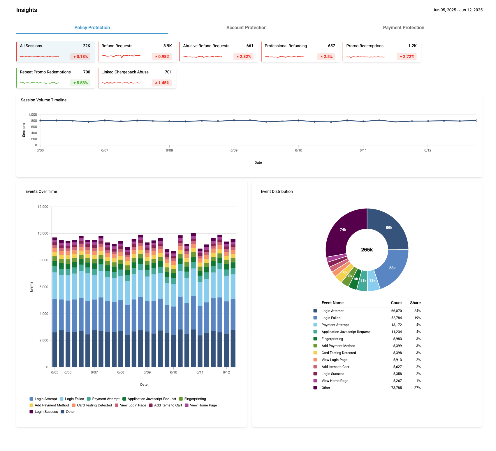Hide the Card Testing Detected legend series

(92, 405)
